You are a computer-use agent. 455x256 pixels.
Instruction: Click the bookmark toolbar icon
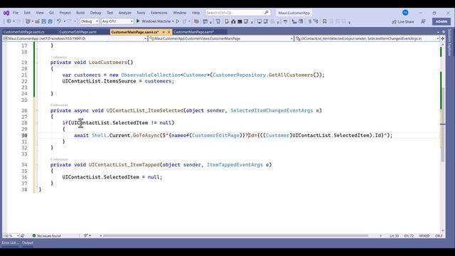coord(324,21)
